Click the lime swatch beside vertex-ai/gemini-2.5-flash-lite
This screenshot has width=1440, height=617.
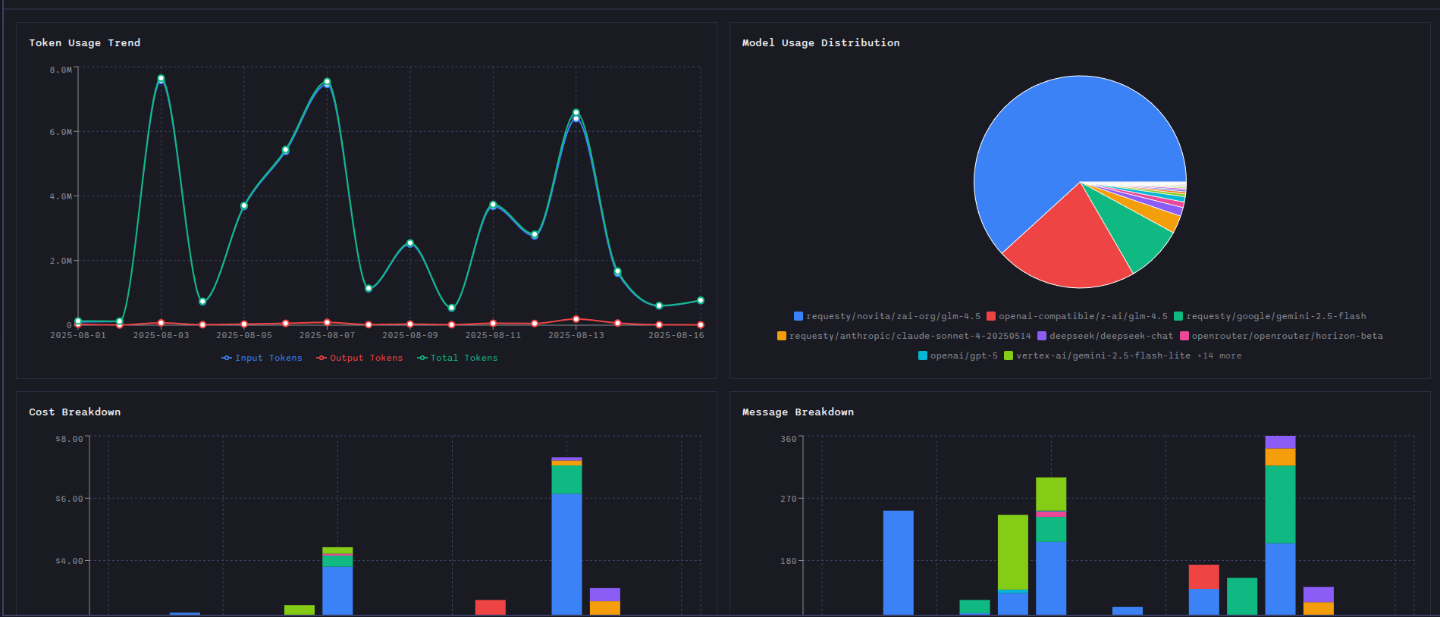(1009, 355)
